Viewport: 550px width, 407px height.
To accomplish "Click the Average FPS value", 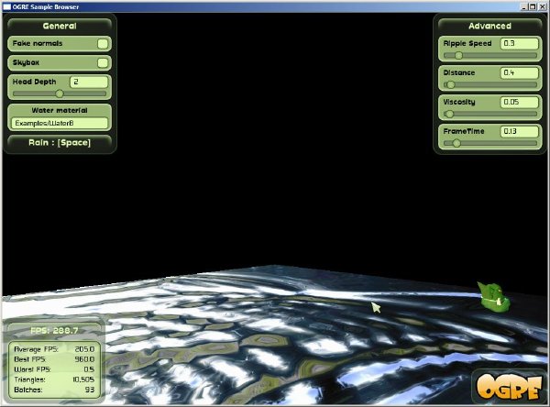I will click(x=84, y=349).
